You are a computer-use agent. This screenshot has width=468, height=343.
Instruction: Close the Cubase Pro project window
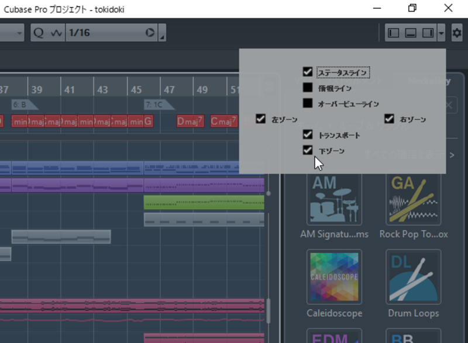pyautogui.click(x=448, y=8)
